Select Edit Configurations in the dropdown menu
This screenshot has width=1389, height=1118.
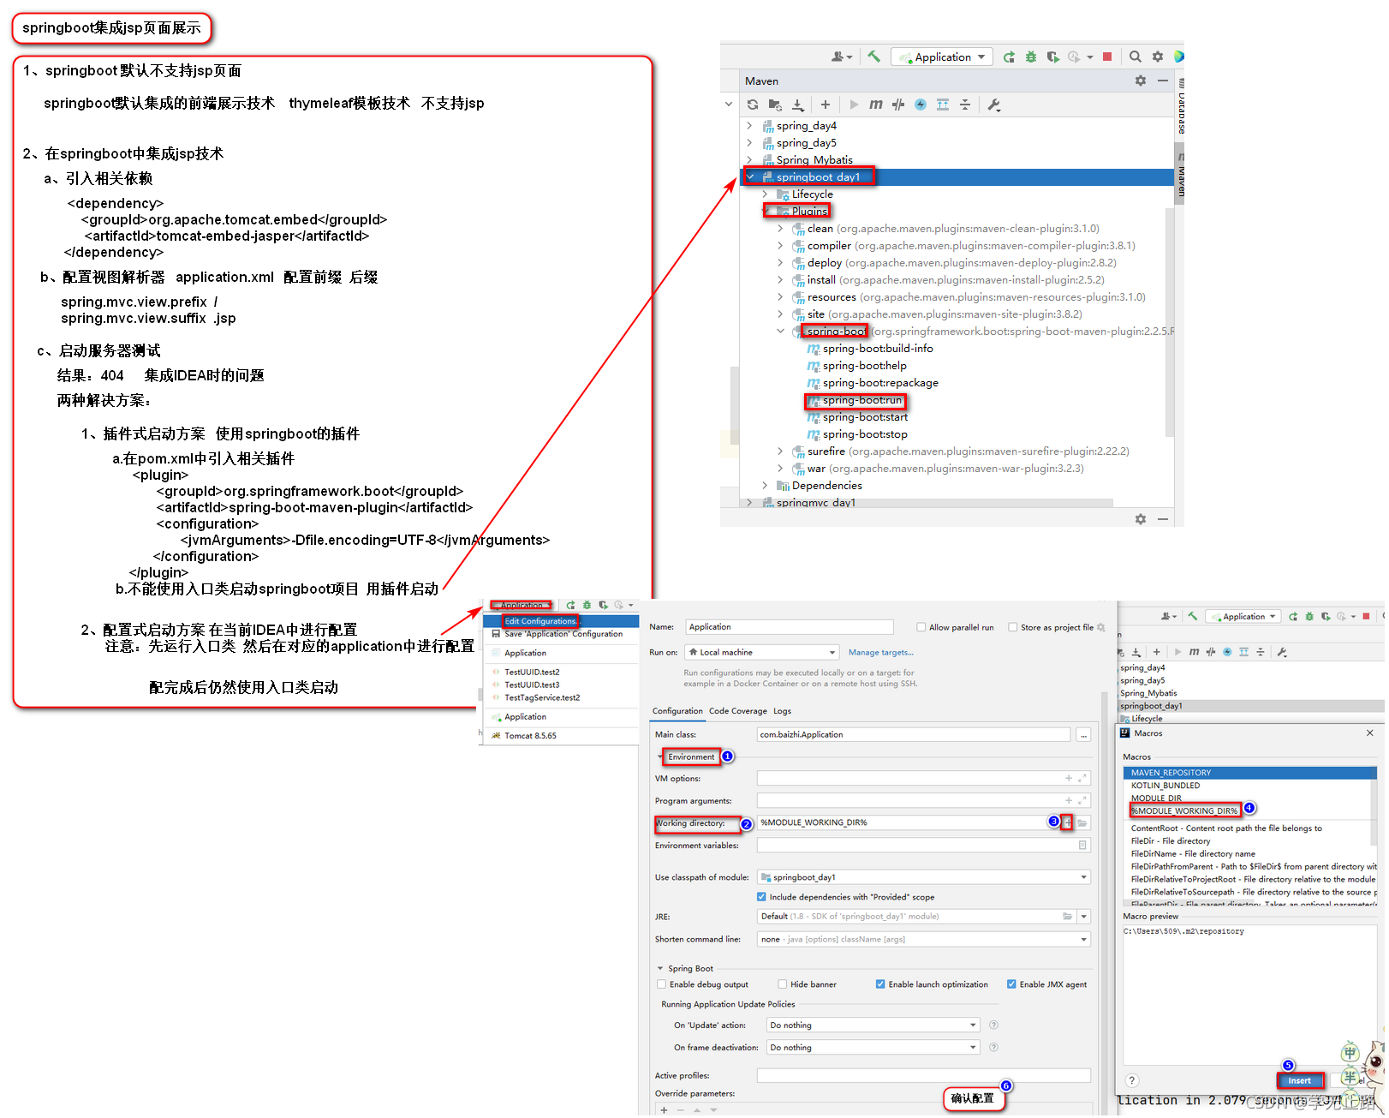click(561, 621)
